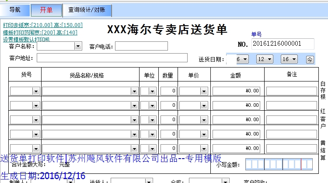
Task: Click 金额 field in third row
Action: 236,120
